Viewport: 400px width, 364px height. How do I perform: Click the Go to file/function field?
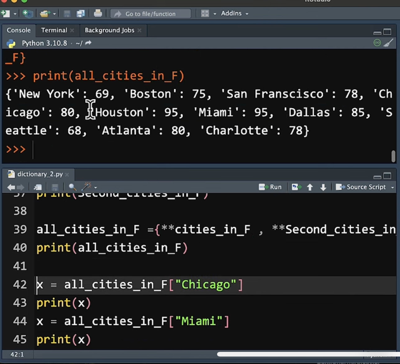[151, 14]
